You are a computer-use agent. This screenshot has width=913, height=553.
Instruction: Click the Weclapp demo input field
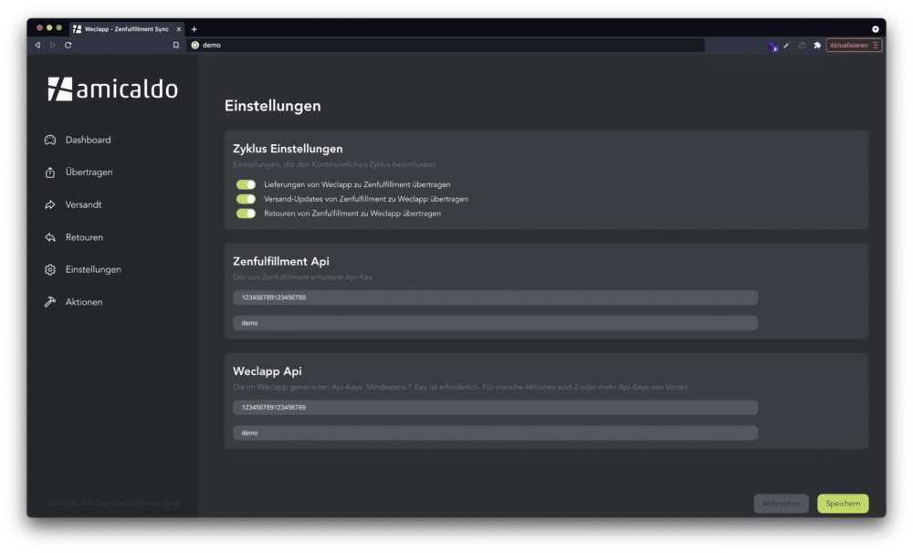tap(495, 433)
